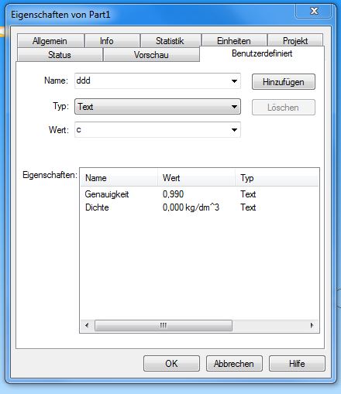Confirm with the OK button
Screen dimensions: 341x394
(x=171, y=364)
